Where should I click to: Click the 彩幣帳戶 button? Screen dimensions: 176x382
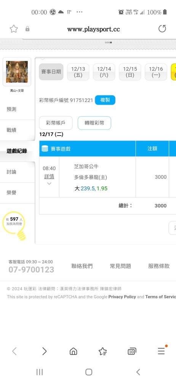click(x=56, y=123)
